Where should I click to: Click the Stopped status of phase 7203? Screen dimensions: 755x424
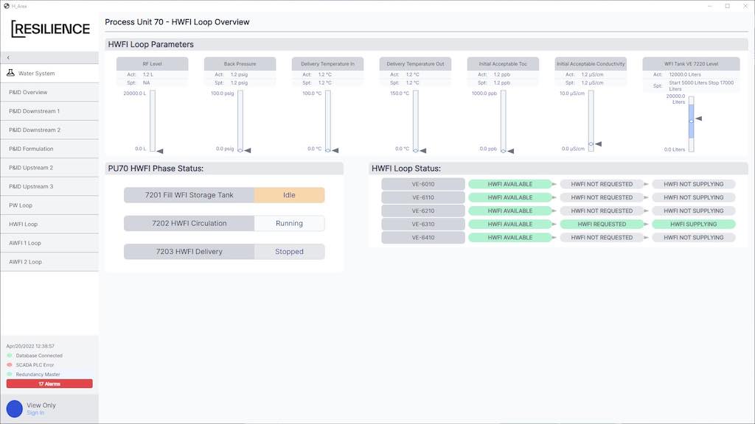[289, 252]
